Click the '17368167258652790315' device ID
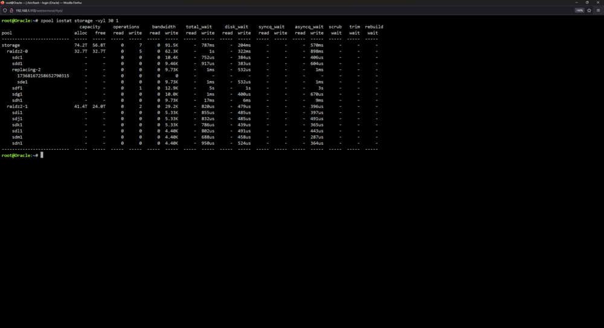 point(43,76)
